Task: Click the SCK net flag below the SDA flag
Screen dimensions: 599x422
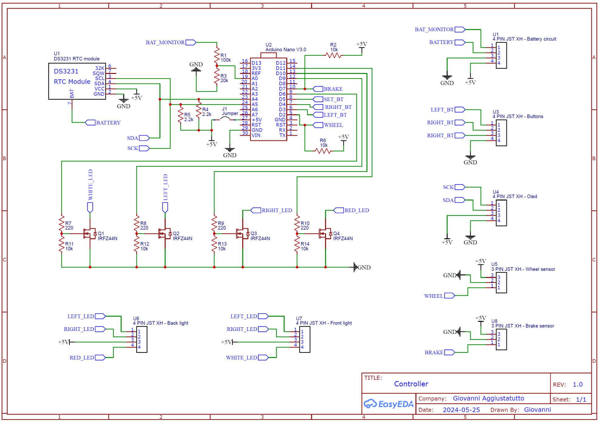Action: pyautogui.click(x=138, y=148)
